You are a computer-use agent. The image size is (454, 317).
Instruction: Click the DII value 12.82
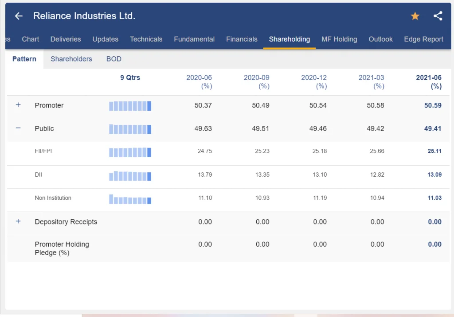[377, 175]
